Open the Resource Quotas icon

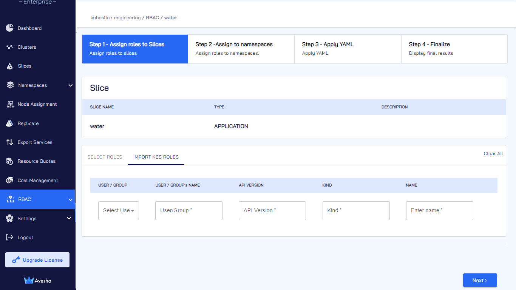pos(10,161)
